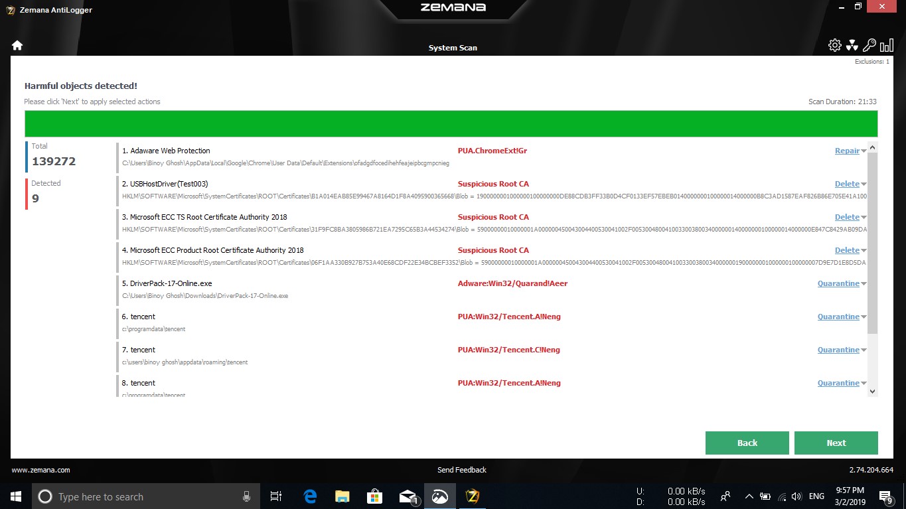Click the green scan progress bar
The image size is (906, 509).
pyautogui.click(x=451, y=124)
